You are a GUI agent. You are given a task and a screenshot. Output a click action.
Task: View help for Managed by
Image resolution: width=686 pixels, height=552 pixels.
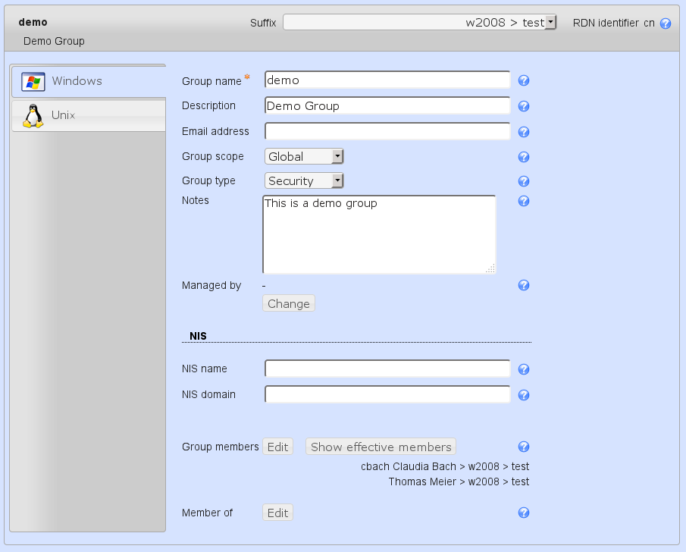click(523, 286)
